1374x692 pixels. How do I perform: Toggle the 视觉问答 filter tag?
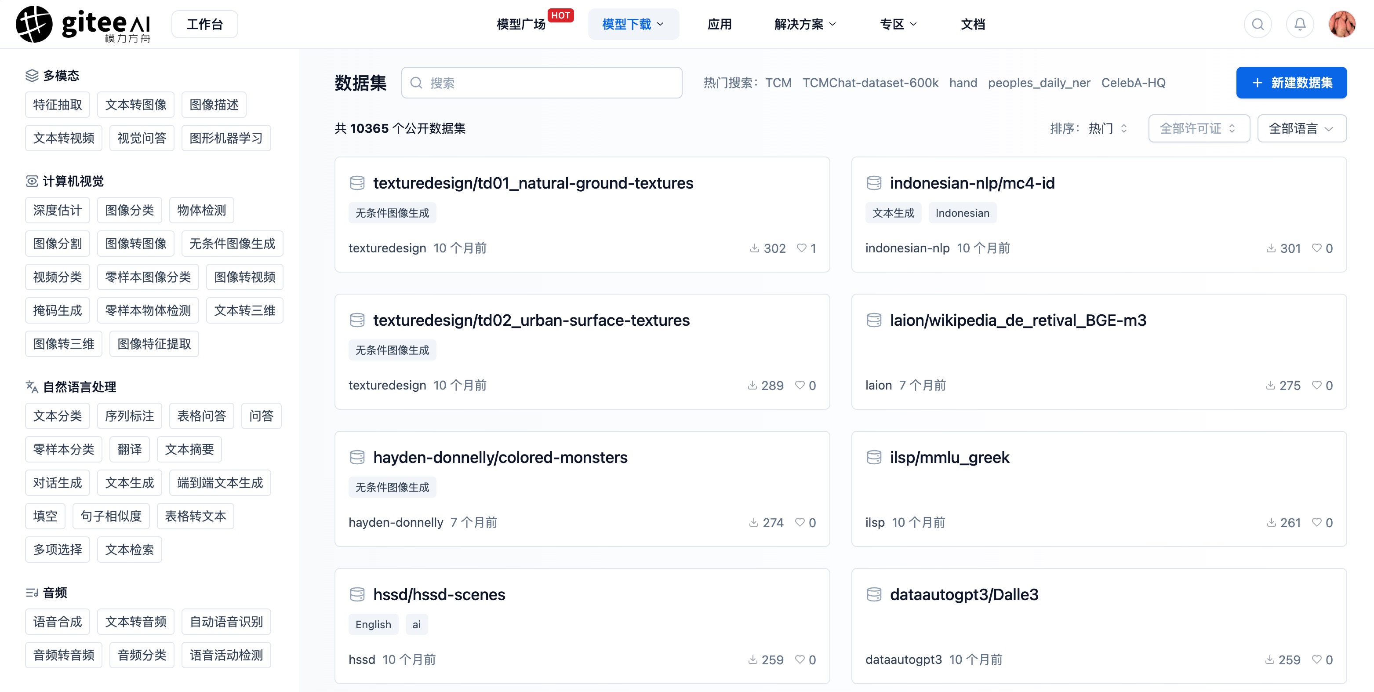142,138
